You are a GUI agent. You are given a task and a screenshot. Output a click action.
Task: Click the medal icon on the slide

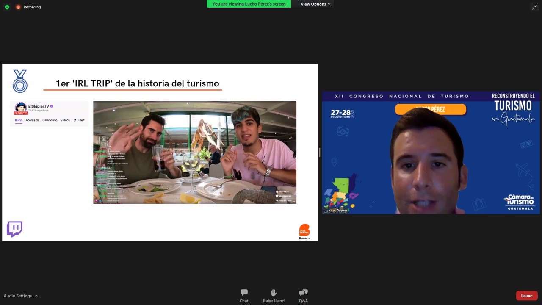pyautogui.click(x=20, y=81)
